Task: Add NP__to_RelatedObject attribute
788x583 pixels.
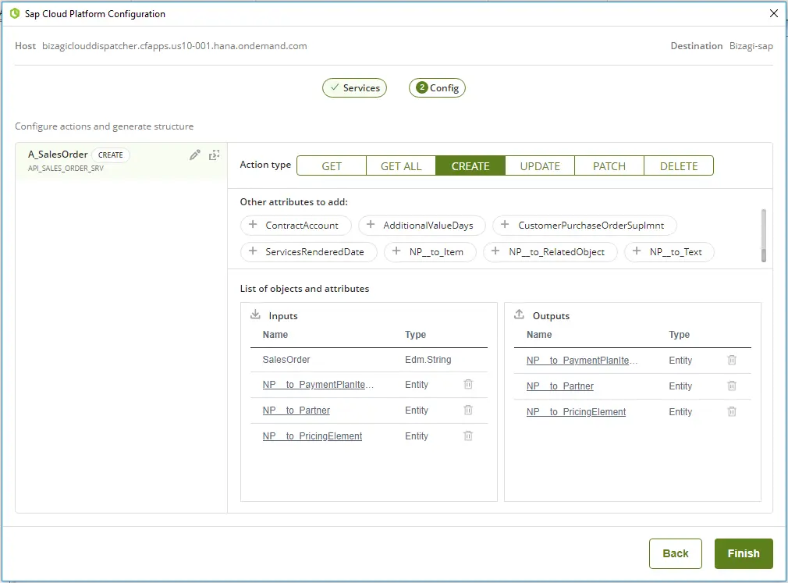Action: (550, 252)
